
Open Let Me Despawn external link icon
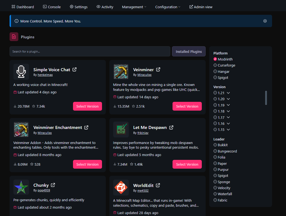(x=171, y=128)
